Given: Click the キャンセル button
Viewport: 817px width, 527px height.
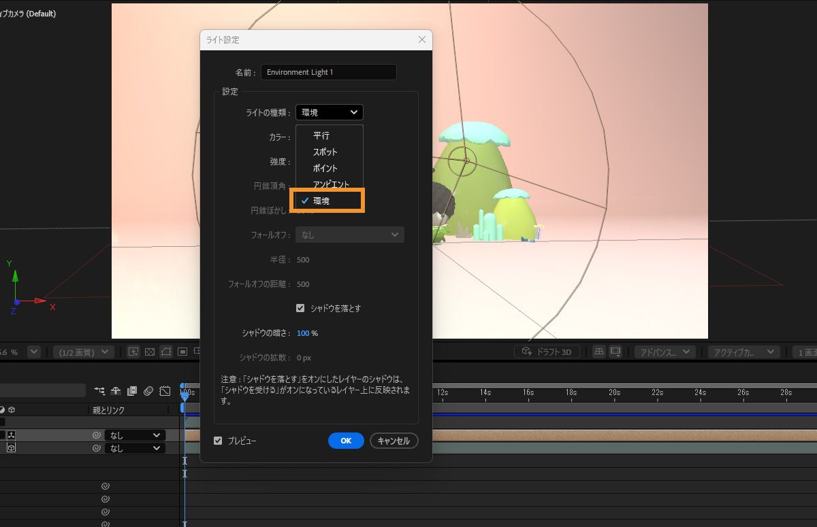Looking at the screenshot, I should [394, 441].
